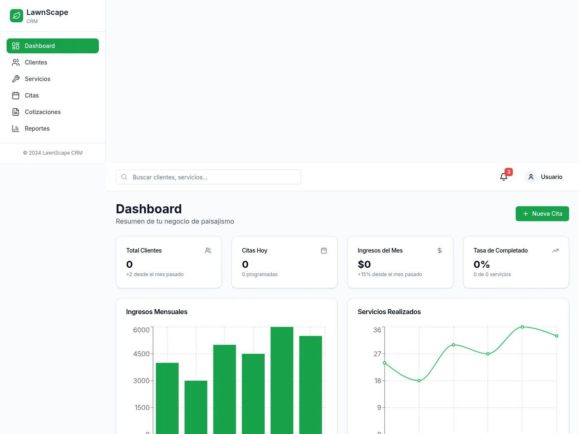
Task: Select Cotizaciones in the sidebar
Action: [53, 112]
